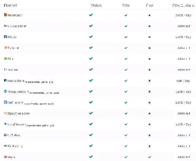The width and height of the screenshot is (196, 161).
Task: Click the orange Turbobit chevron icon
Action: coord(5,48)
